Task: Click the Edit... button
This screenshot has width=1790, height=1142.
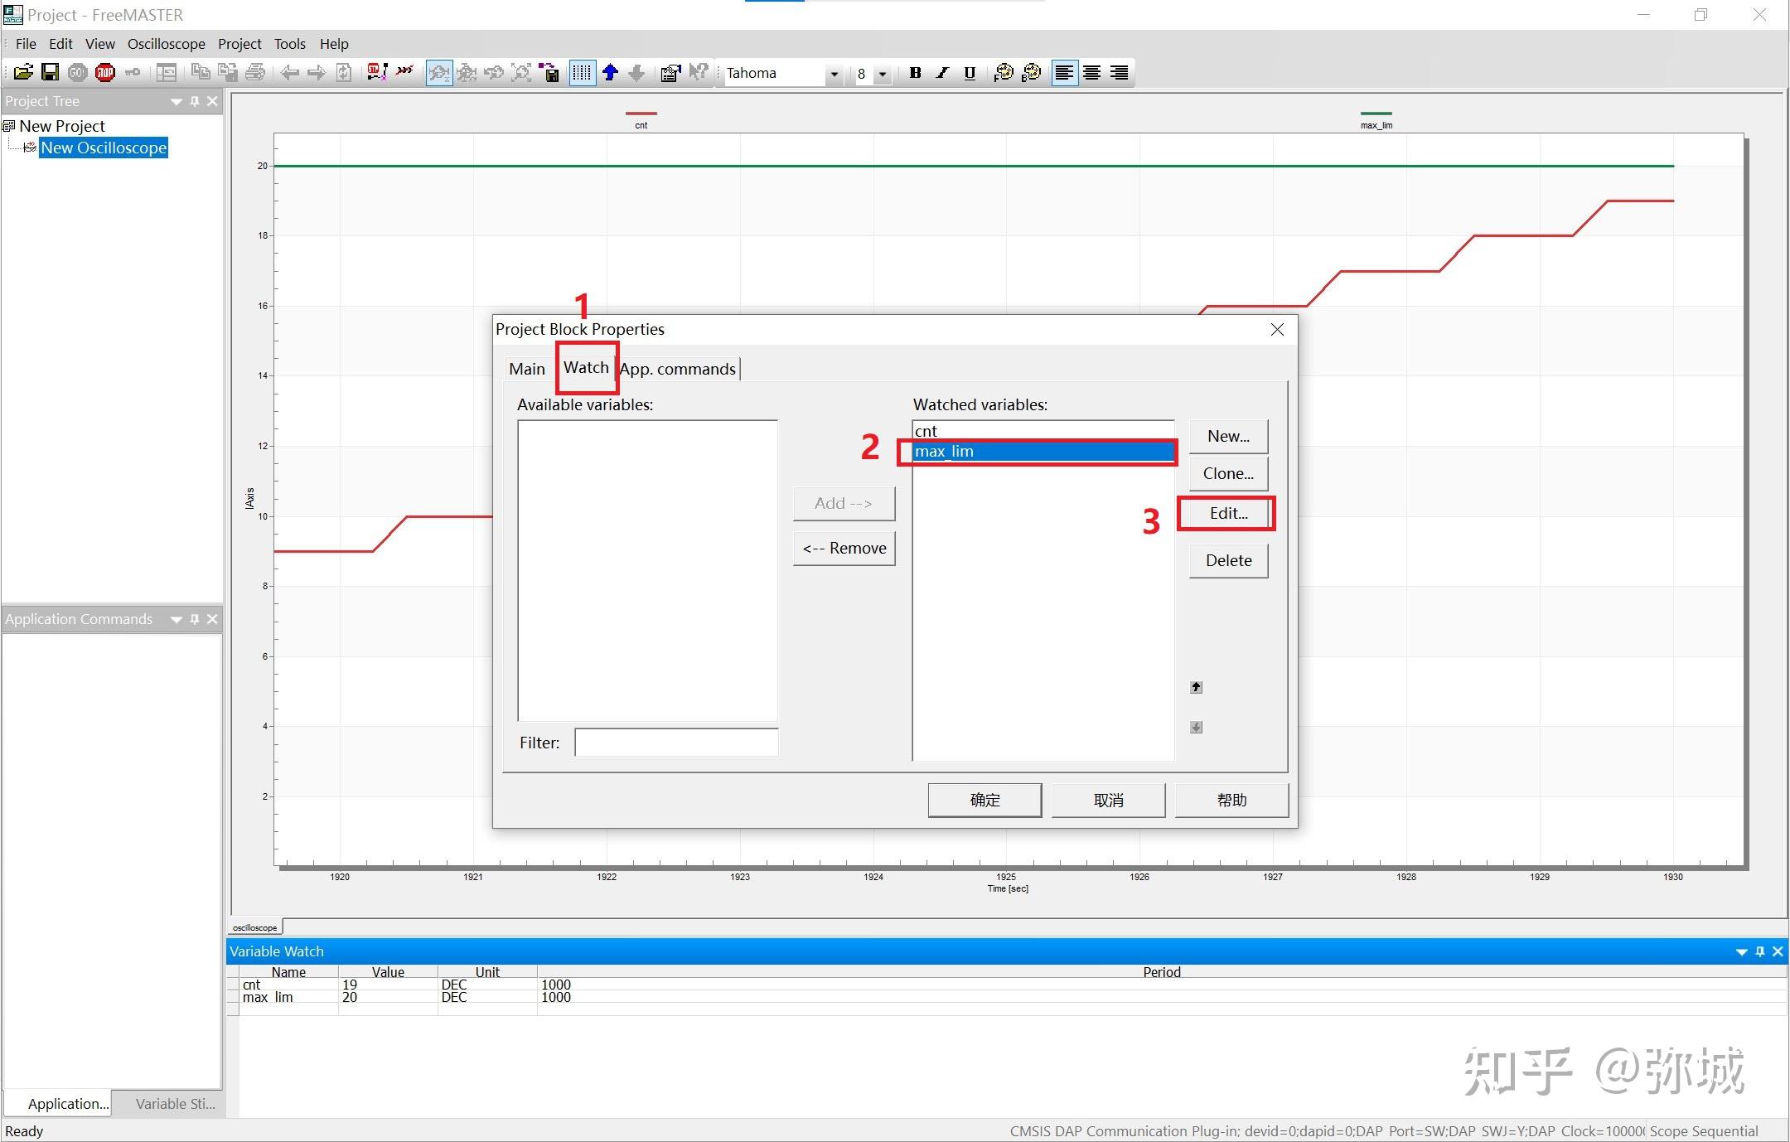Action: click(x=1227, y=513)
